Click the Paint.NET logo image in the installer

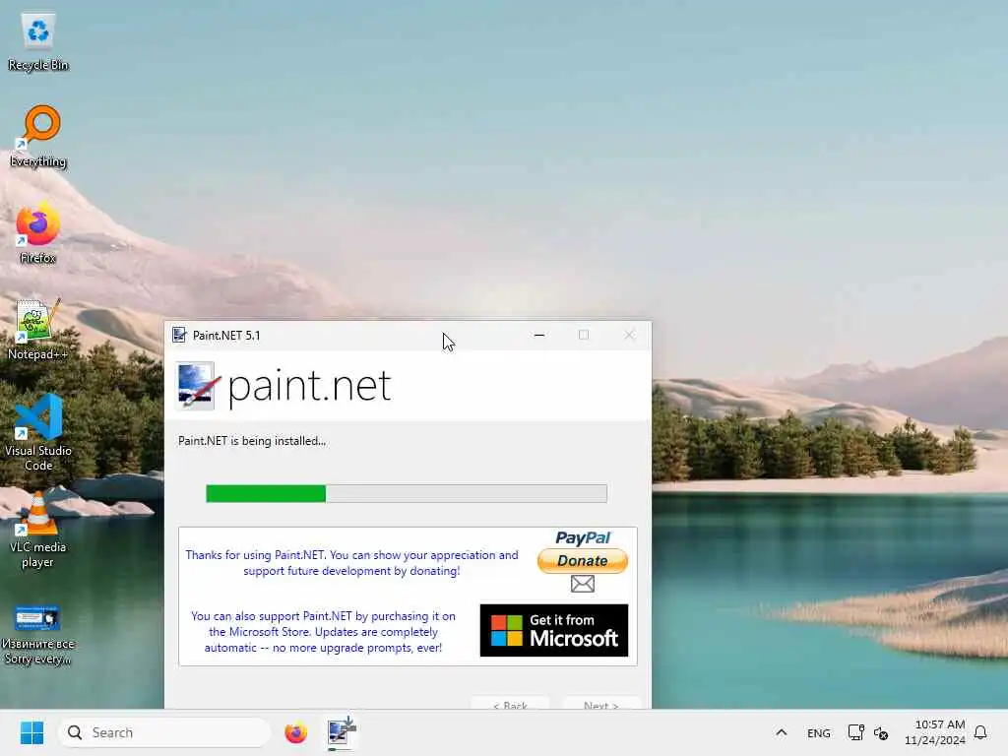tap(196, 386)
